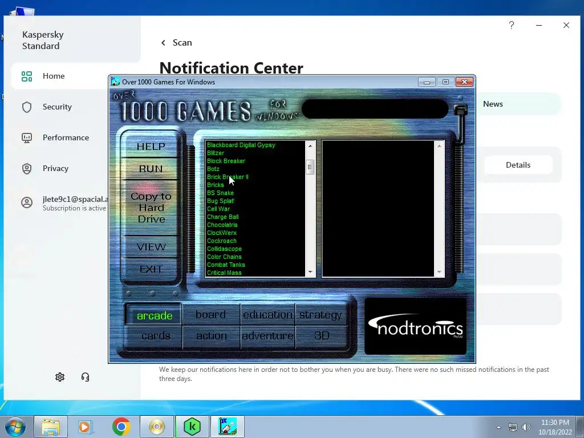
Task: Click the volume speaker tray icon
Action: [526, 427]
